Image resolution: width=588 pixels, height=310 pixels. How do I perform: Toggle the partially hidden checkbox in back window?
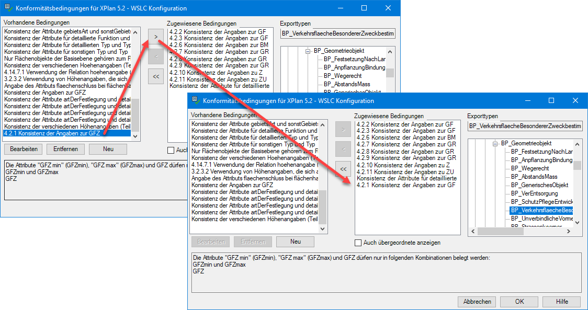click(x=171, y=150)
